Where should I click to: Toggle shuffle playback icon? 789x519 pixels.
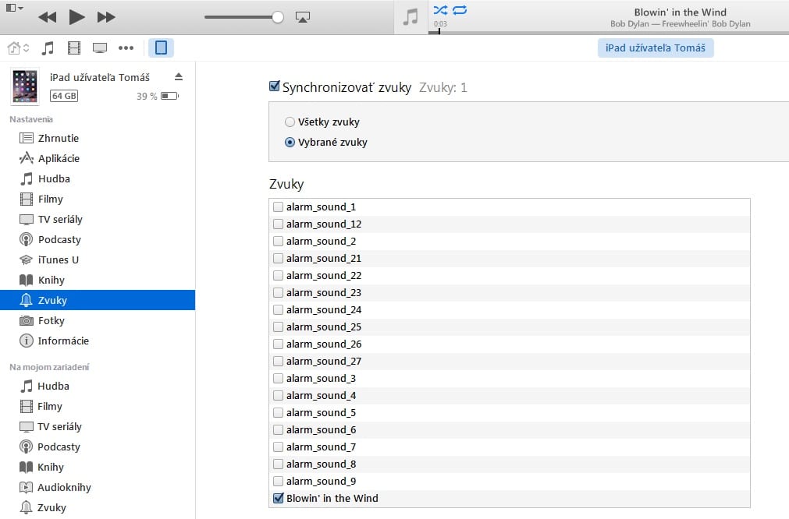(x=440, y=10)
